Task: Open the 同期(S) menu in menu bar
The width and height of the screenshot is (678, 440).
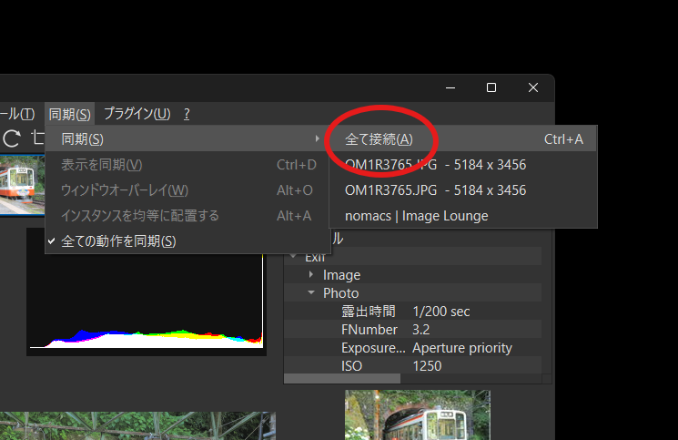Action: [69, 114]
